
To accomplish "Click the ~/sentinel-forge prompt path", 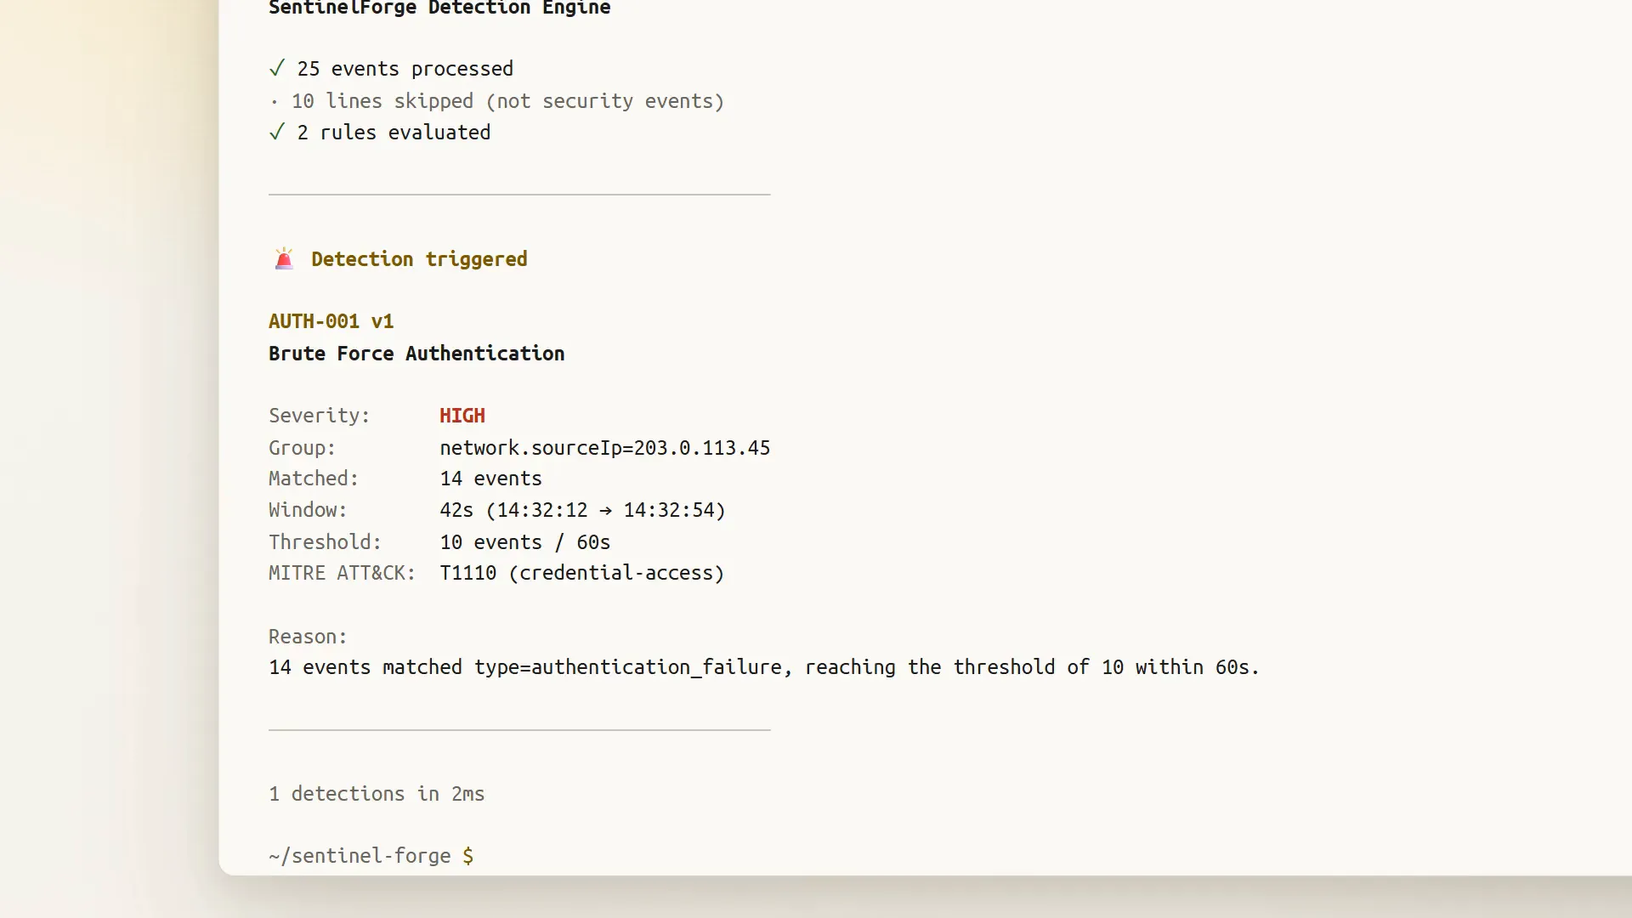I will (360, 856).
